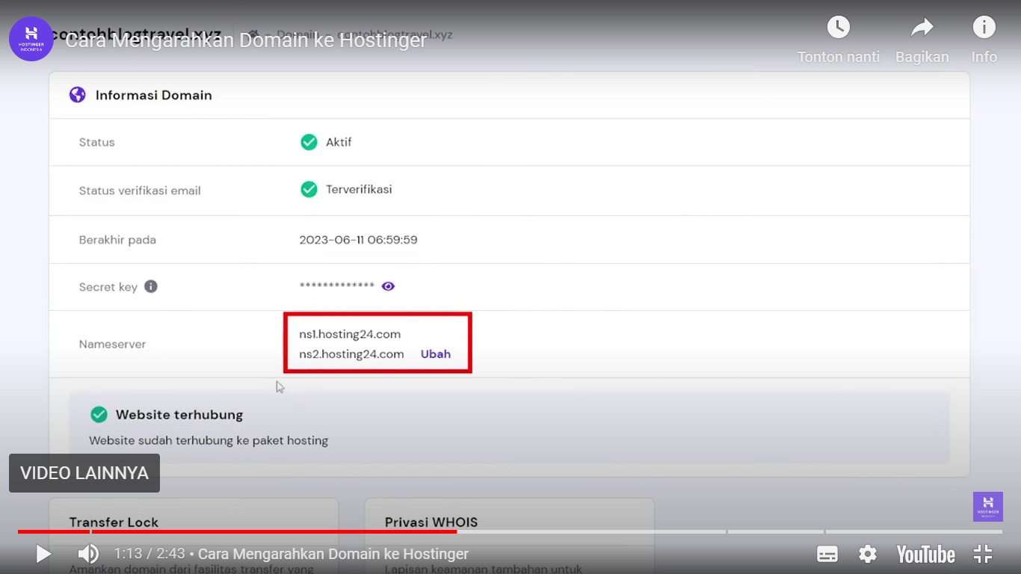Play the video
Image resolution: width=1021 pixels, height=574 pixels.
pyautogui.click(x=43, y=554)
